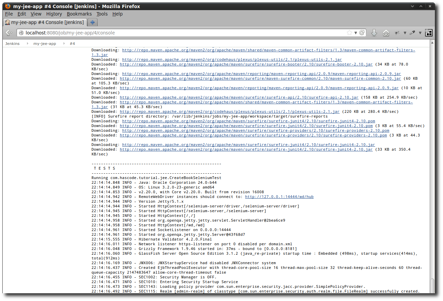The width and height of the screenshot is (443, 301).
Task: Bookmark this page with the star icon
Action: pyautogui.click(x=350, y=33)
